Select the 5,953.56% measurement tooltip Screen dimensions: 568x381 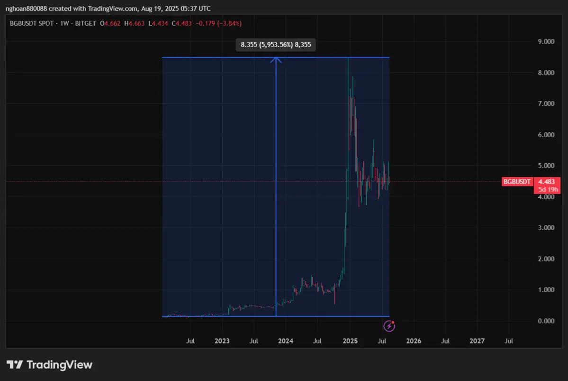pyautogui.click(x=276, y=45)
